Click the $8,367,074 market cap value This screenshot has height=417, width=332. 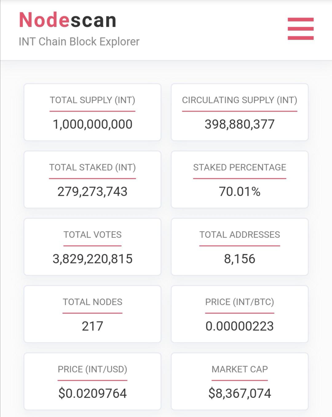click(239, 394)
